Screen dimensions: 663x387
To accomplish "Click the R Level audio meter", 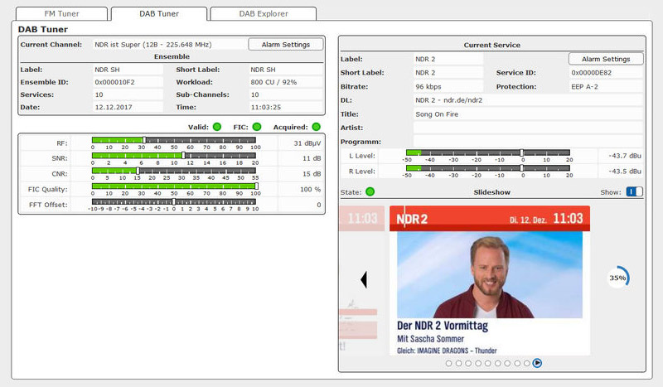I will point(488,168).
